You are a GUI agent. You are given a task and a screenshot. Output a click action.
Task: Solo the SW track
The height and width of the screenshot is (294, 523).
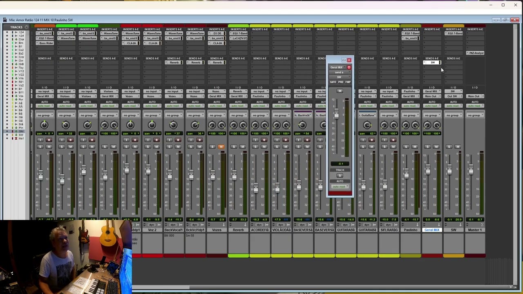point(449,147)
